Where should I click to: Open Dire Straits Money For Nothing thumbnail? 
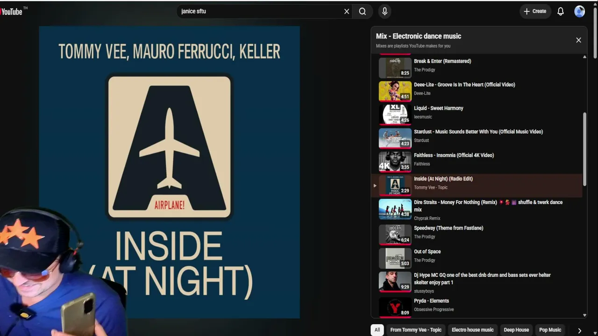(395, 209)
